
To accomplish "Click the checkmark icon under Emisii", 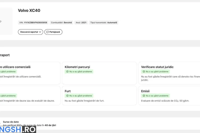I will (144, 96).
